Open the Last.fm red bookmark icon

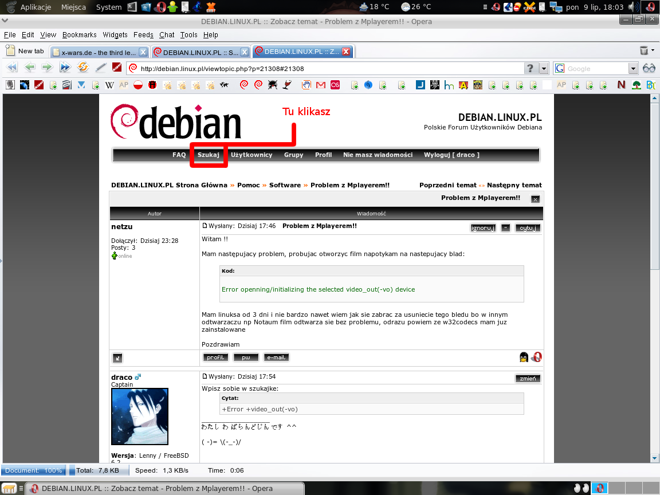pos(335,85)
